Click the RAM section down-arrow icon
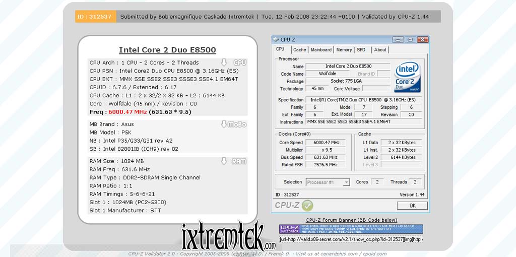Screen dimensions: 516x257 point(224,161)
